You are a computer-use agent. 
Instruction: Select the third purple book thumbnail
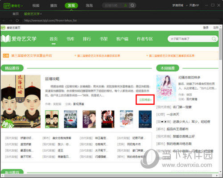89,119
